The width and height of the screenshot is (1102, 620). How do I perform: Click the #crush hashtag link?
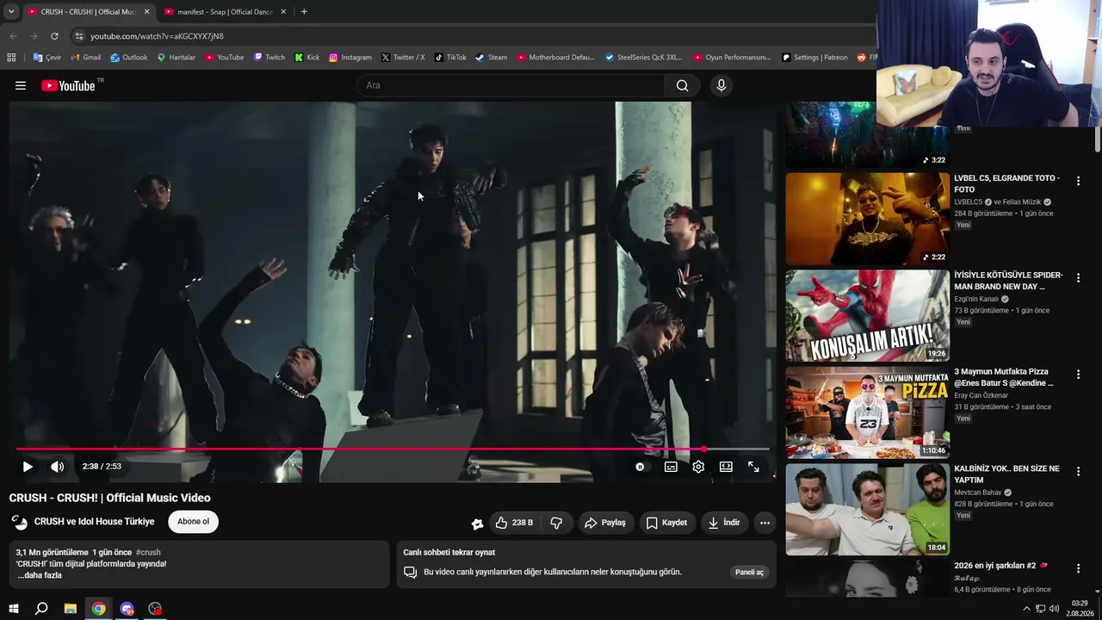click(x=148, y=552)
